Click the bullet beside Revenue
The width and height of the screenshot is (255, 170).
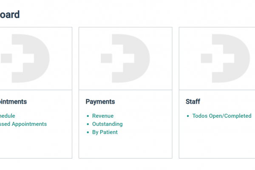88,116
